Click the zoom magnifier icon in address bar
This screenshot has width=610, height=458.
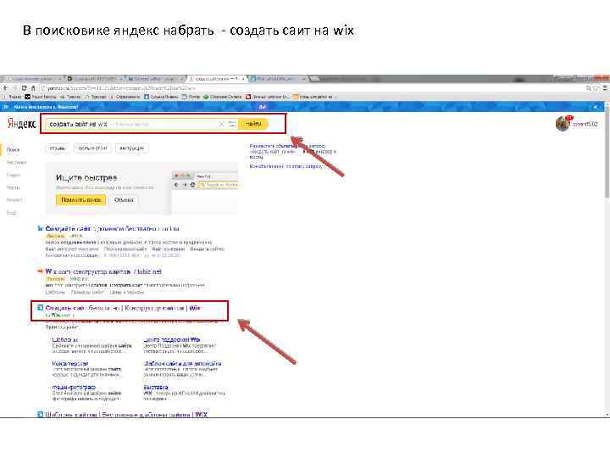click(589, 88)
